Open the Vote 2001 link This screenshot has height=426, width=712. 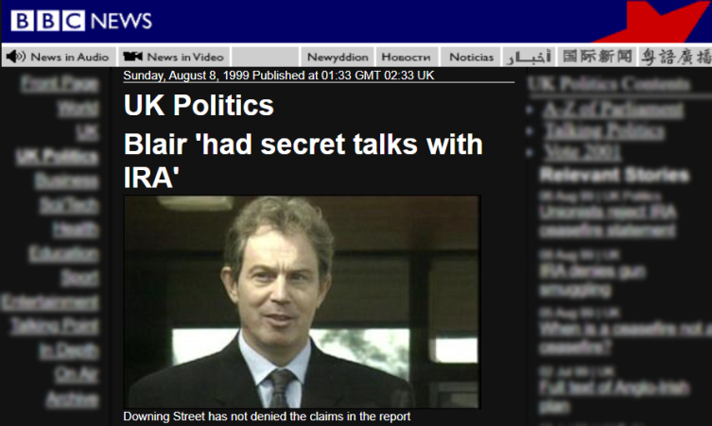(582, 151)
